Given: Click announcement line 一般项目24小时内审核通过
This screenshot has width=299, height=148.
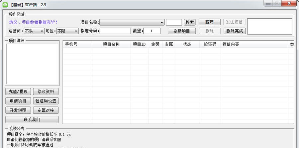Looking at the screenshot, I should coord(30,145).
